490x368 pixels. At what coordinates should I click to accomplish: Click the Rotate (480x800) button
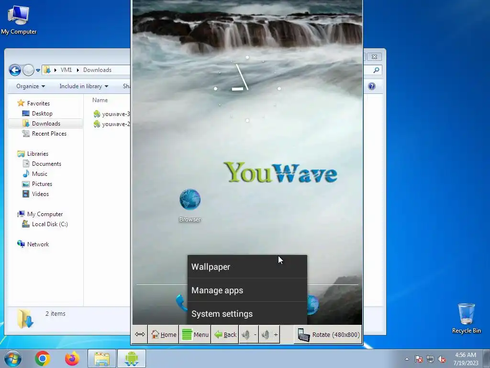click(x=328, y=334)
